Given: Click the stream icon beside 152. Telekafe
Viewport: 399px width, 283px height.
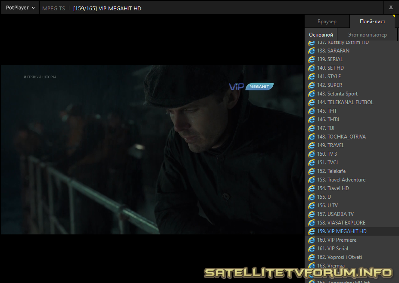Looking at the screenshot, I should coord(312,171).
